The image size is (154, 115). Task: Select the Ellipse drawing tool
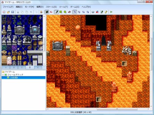(65, 12)
